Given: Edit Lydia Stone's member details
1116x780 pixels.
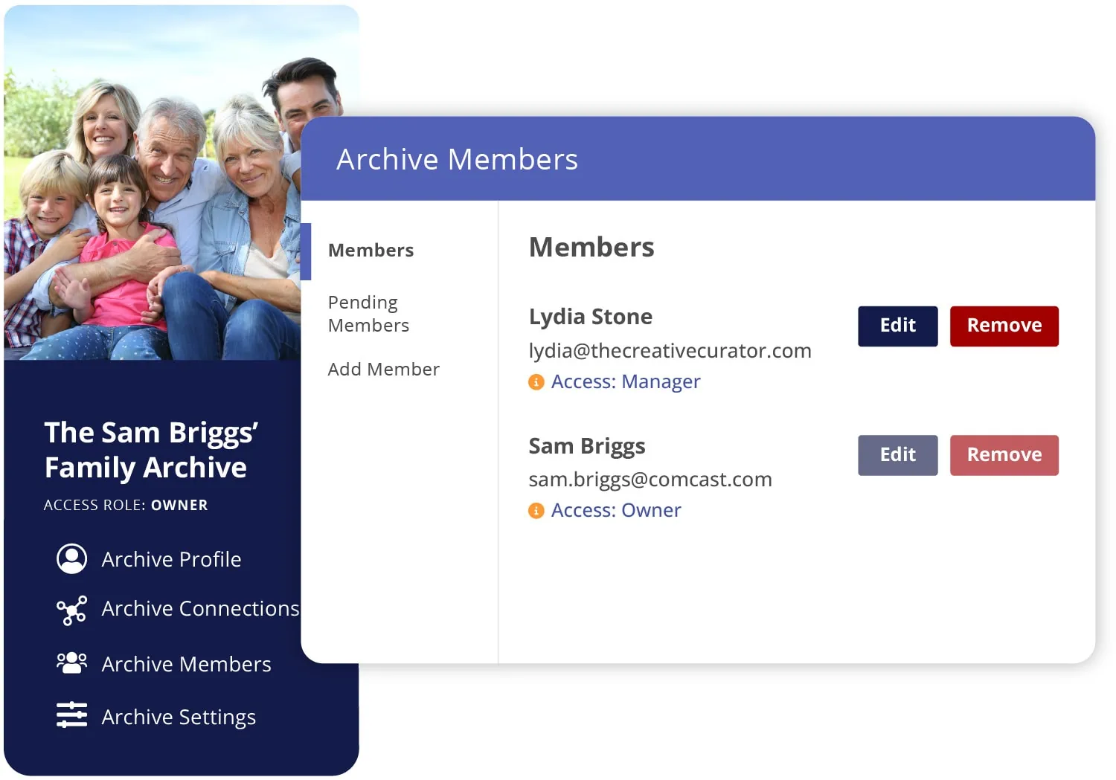Looking at the screenshot, I should (x=897, y=326).
